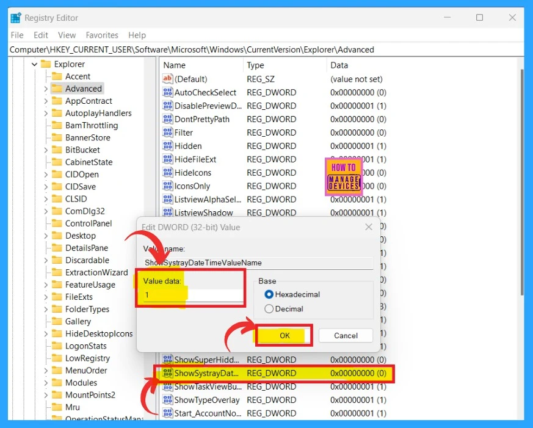Click the grayed Value name field
The image size is (533, 428).
[258, 263]
